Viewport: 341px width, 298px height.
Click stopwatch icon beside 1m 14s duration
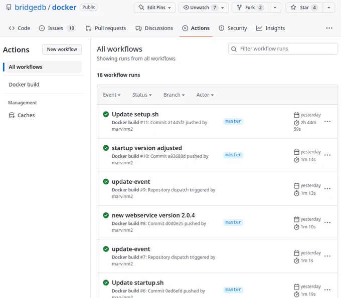coord(296,160)
